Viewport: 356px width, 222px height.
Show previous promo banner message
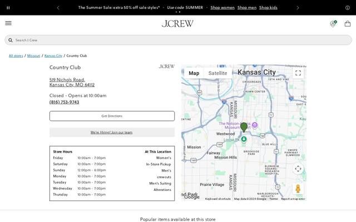(x=58, y=8)
